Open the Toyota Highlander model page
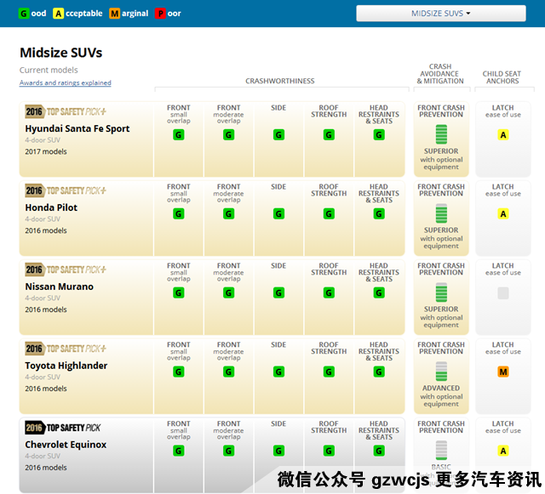 coord(66,366)
